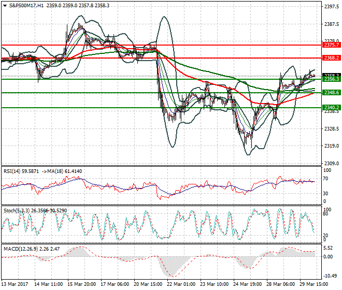Viewport: 342px width, 290px height.
Task: Click the 2319.0 price scale value
Action: coord(332,146)
